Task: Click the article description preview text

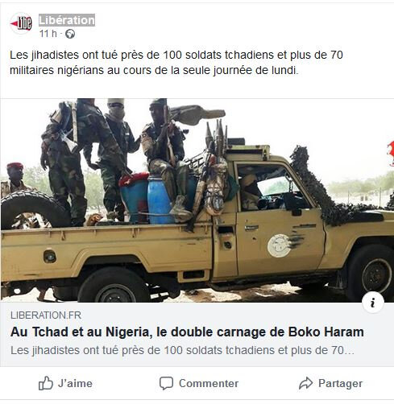Action: click(x=182, y=350)
